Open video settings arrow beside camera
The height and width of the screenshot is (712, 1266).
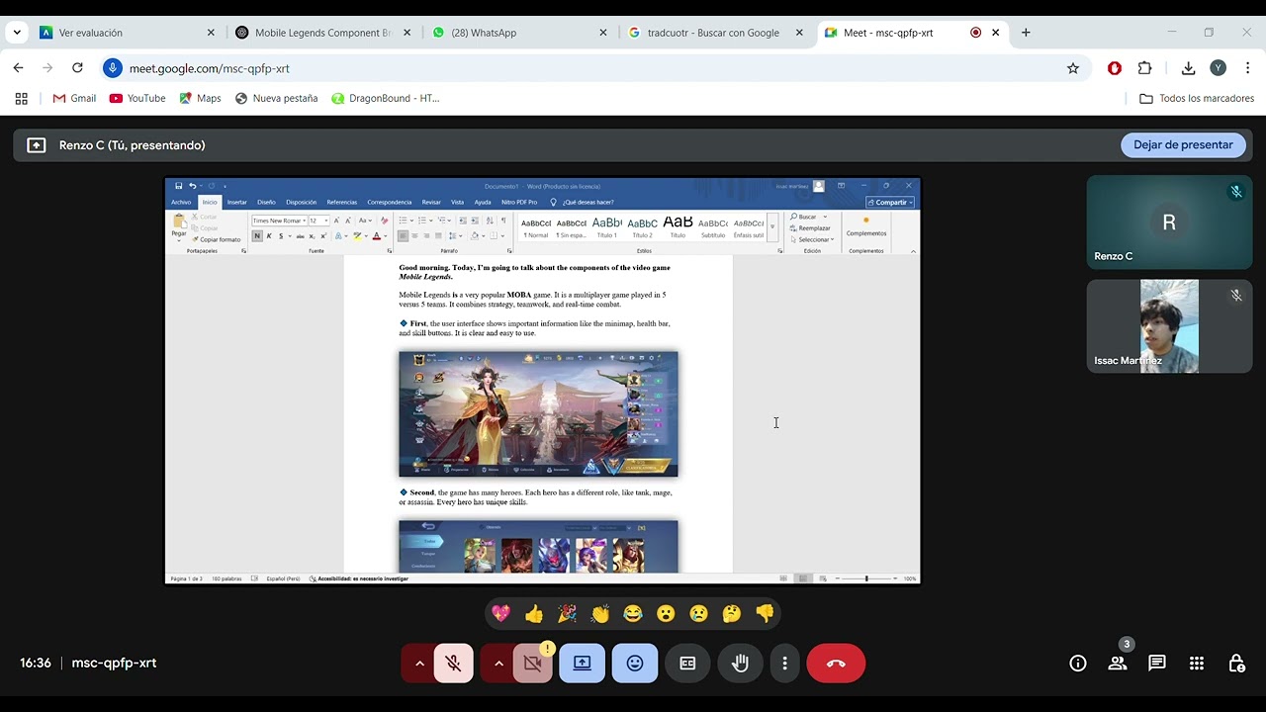497,664
